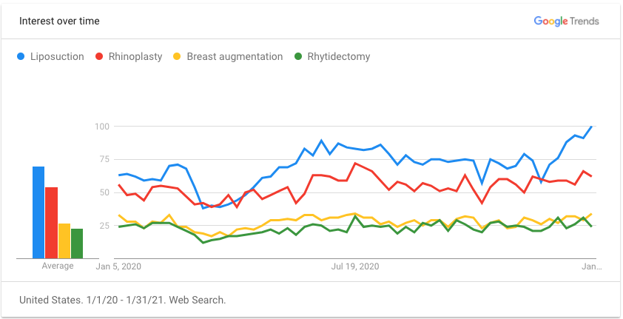Image resolution: width=623 pixels, height=319 pixels.
Task: Click the red Rhinoplasty average bar
Action: coord(51,223)
